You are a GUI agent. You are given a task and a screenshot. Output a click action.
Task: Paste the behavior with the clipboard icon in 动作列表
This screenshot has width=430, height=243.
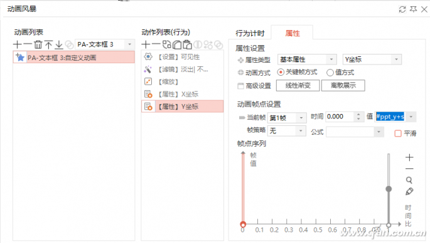click(187, 44)
